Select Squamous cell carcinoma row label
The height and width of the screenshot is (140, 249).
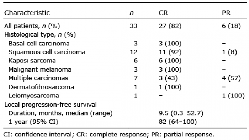tap(47, 52)
